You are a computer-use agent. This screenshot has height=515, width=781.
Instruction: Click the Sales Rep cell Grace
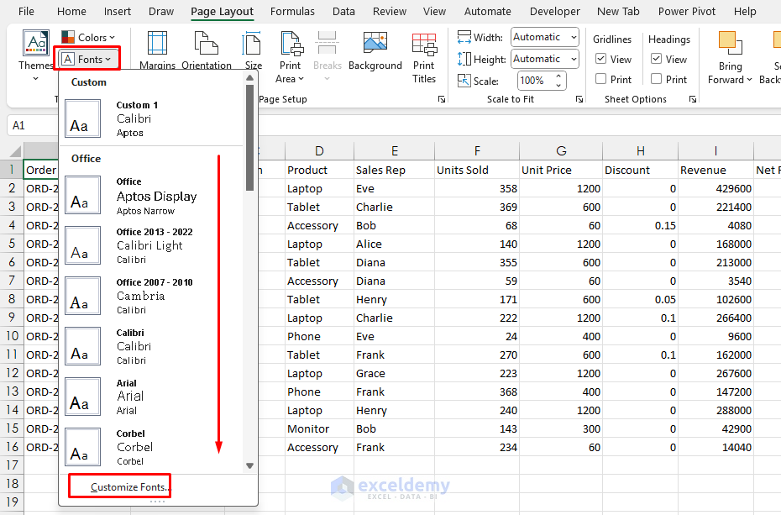394,373
